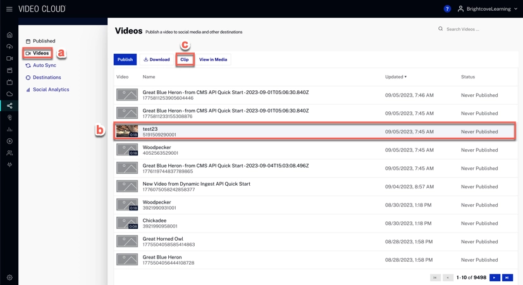Click the Players play-circle sidebar icon
Screen dimensions: 523x285
pos(9,141)
